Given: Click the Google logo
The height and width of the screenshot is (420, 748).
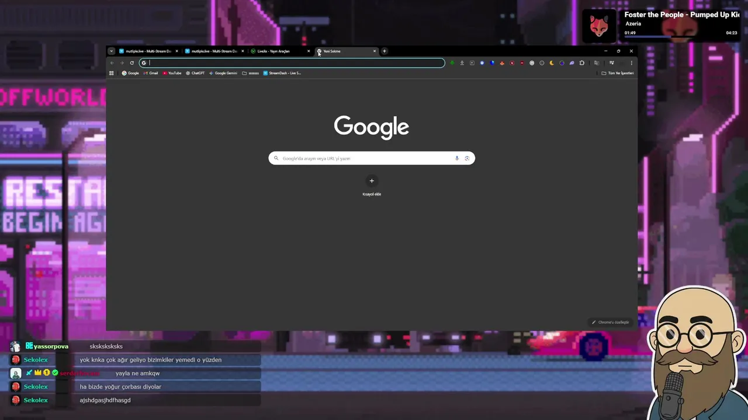Looking at the screenshot, I should pyautogui.click(x=372, y=127).
